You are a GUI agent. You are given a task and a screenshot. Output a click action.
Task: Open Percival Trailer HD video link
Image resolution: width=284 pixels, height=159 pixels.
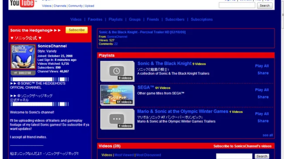[142, 32]
